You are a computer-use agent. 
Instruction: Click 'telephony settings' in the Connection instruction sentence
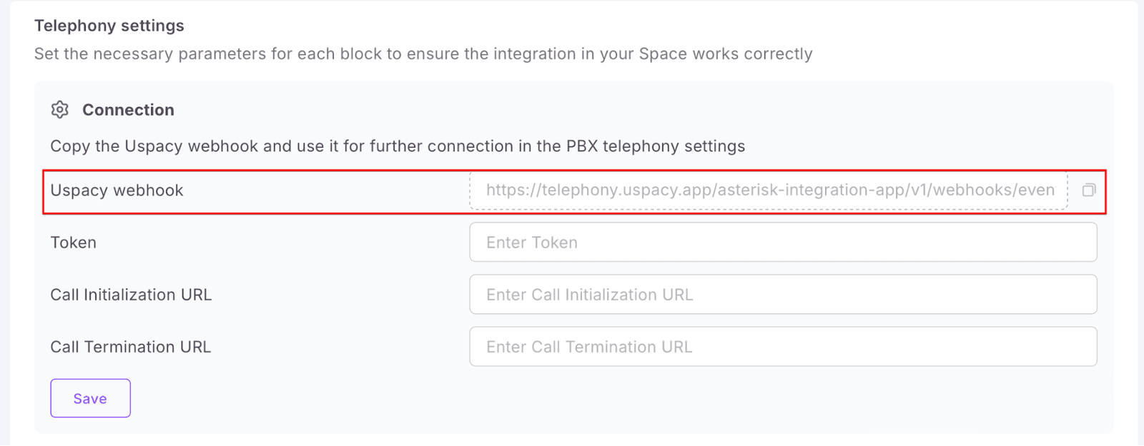click(674, 146)
